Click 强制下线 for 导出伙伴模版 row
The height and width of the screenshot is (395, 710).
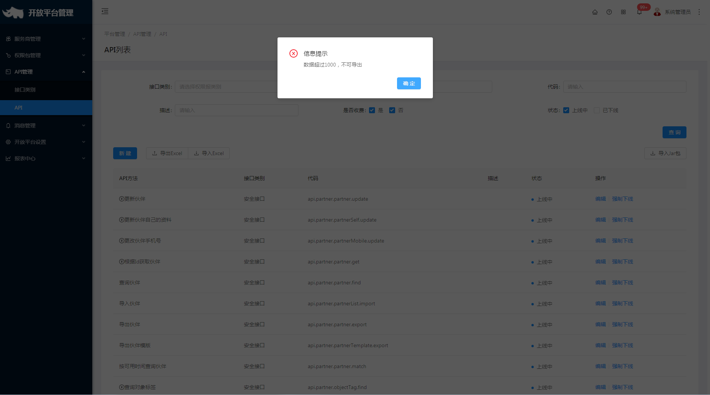pyautogui.click(x=623, y=345)
